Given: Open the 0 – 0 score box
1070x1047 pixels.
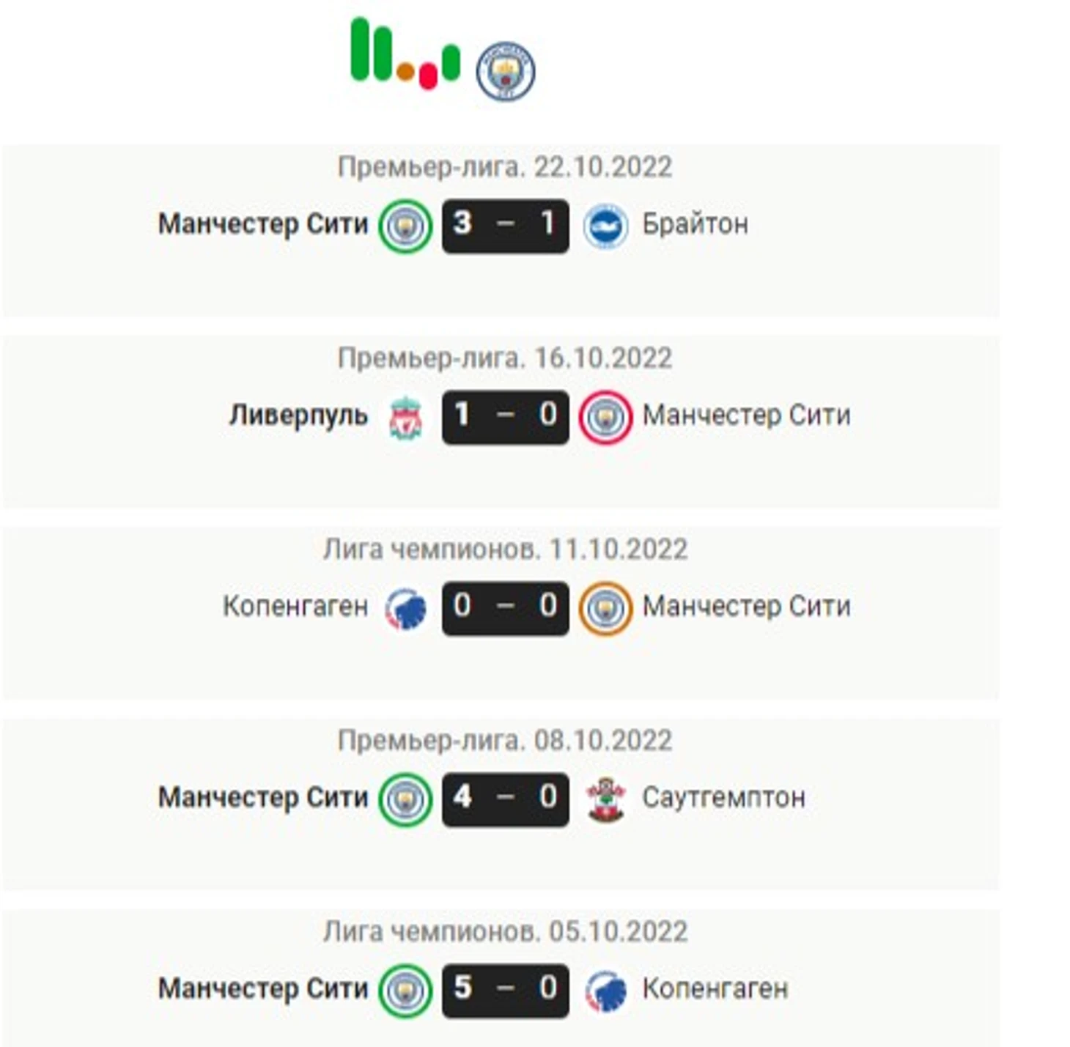Looking at the screenshot, I should (506, 608).
